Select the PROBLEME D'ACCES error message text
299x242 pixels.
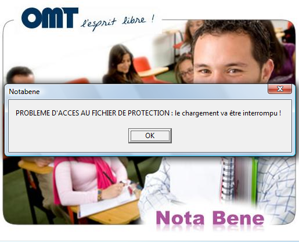[x=148, y=113]
